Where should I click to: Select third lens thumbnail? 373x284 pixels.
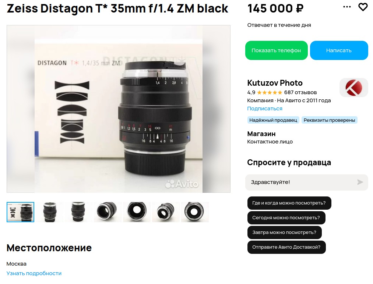coord(78,212)
